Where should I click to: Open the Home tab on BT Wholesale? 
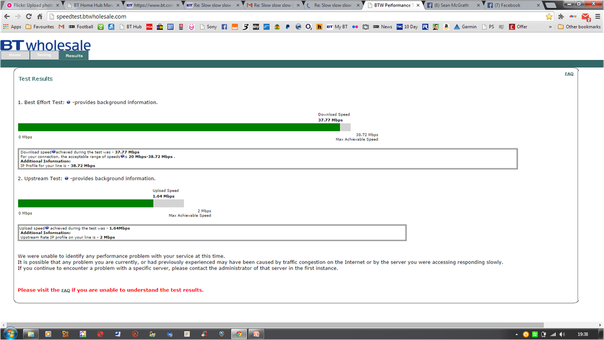15,55
